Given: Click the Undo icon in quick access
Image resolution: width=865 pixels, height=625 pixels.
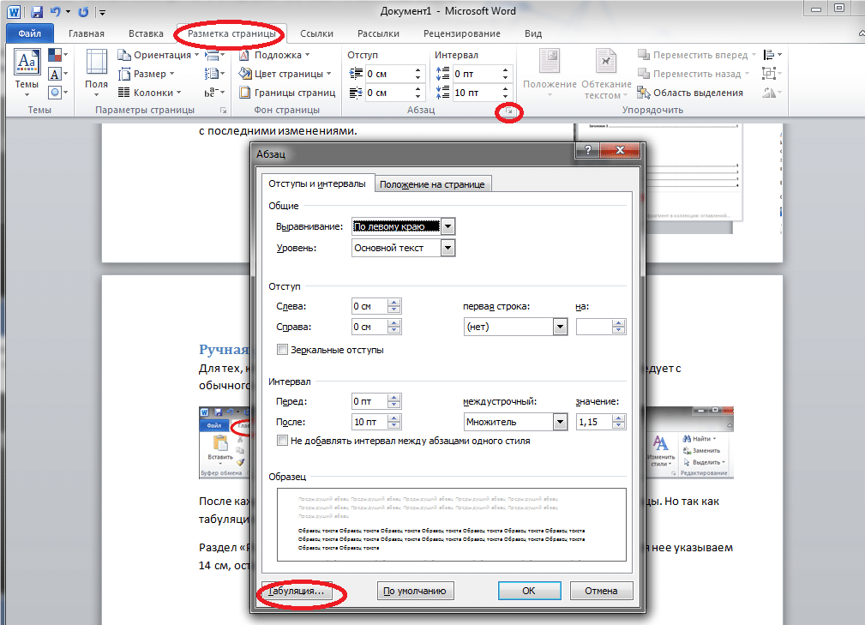Looking at the screenshot, I should click(55, 11).
